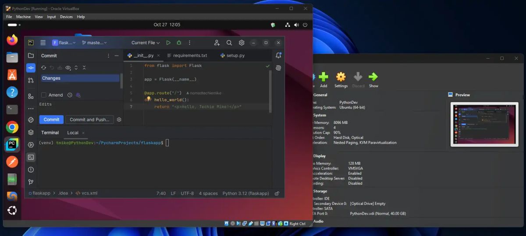Viewport: 526px width, 236px height.
Task: Click Add in VirtualBox Manager toolbar
Action: [323, 80]
